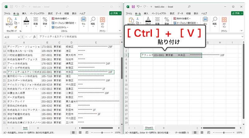Click the Cut scissors icon in test.csv

pos(15,19)
